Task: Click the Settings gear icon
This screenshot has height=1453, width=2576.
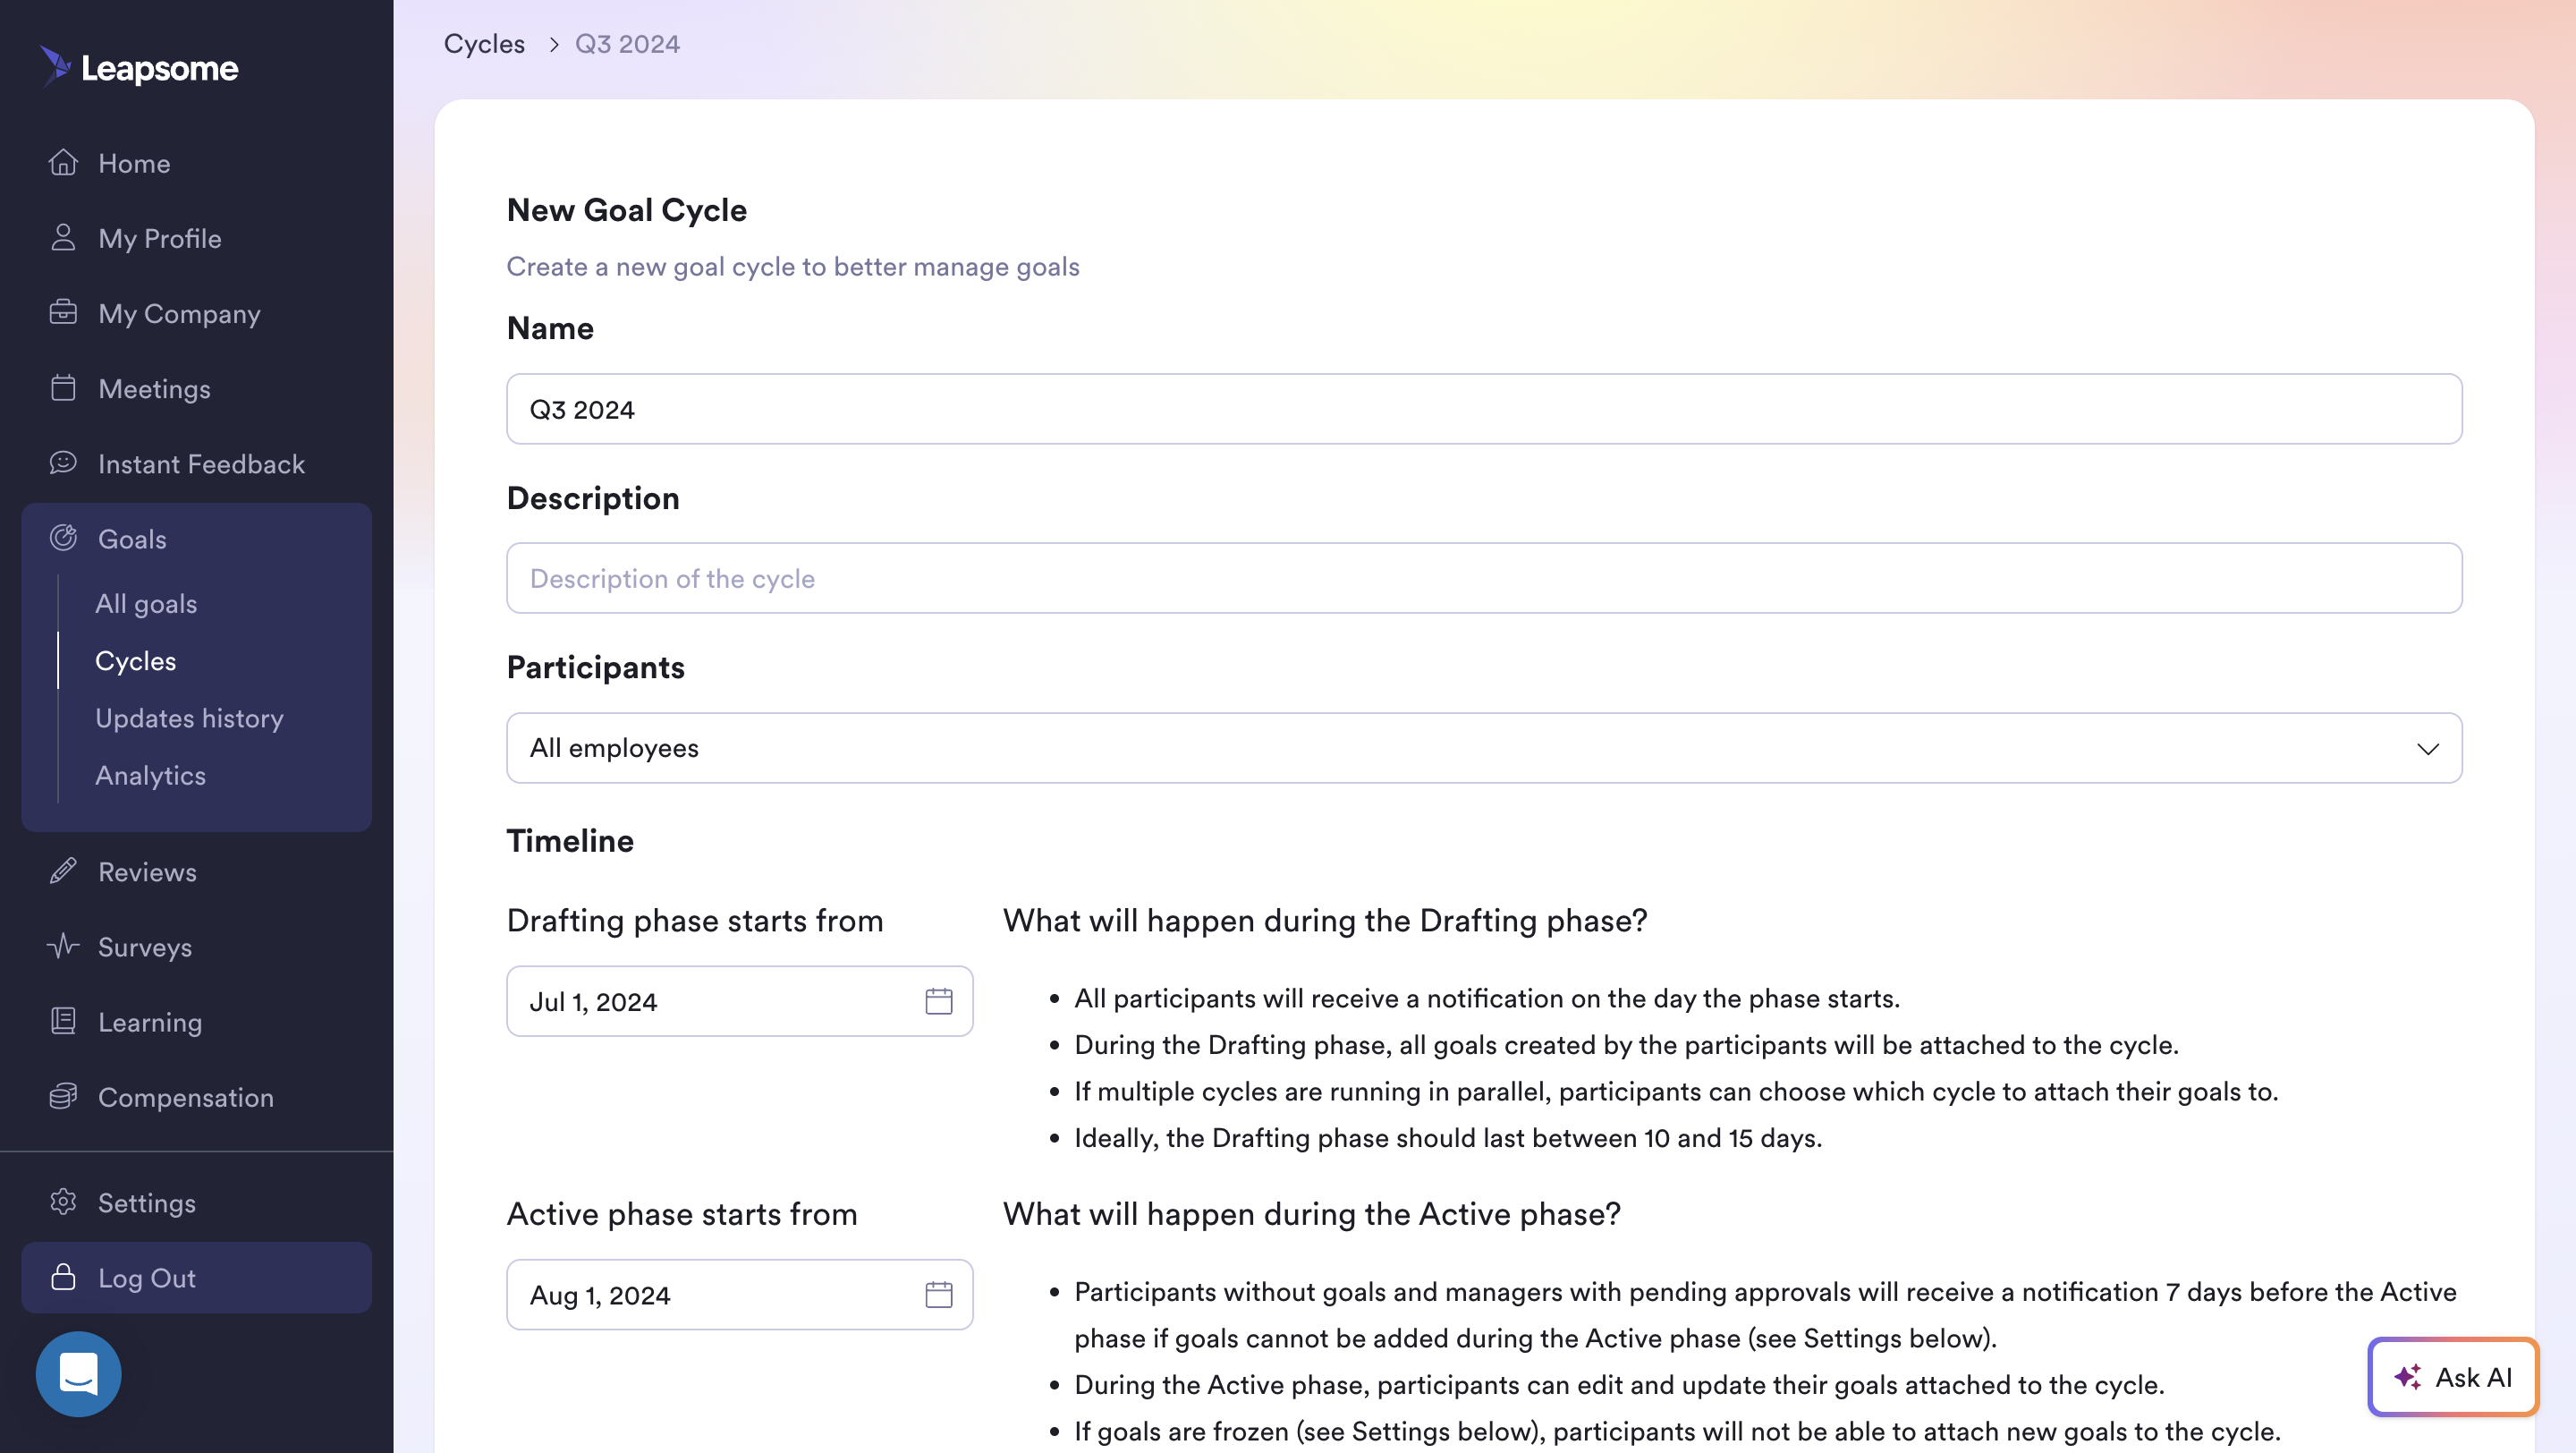Action: click(63, 1202)
